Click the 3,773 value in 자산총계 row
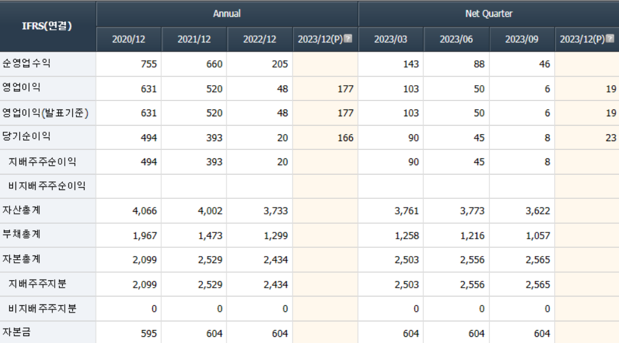This screenshot has height=343, width=619. click(x=472, y=211)
